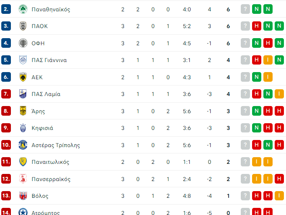This screenshot has width=286, height=215.
Task: Click the Panathinaikos team crest icon
Action: (23, 9)
